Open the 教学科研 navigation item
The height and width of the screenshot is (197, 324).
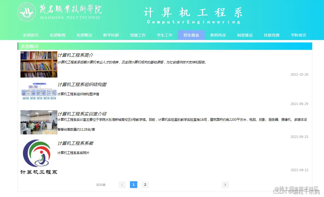pos(111,35)
